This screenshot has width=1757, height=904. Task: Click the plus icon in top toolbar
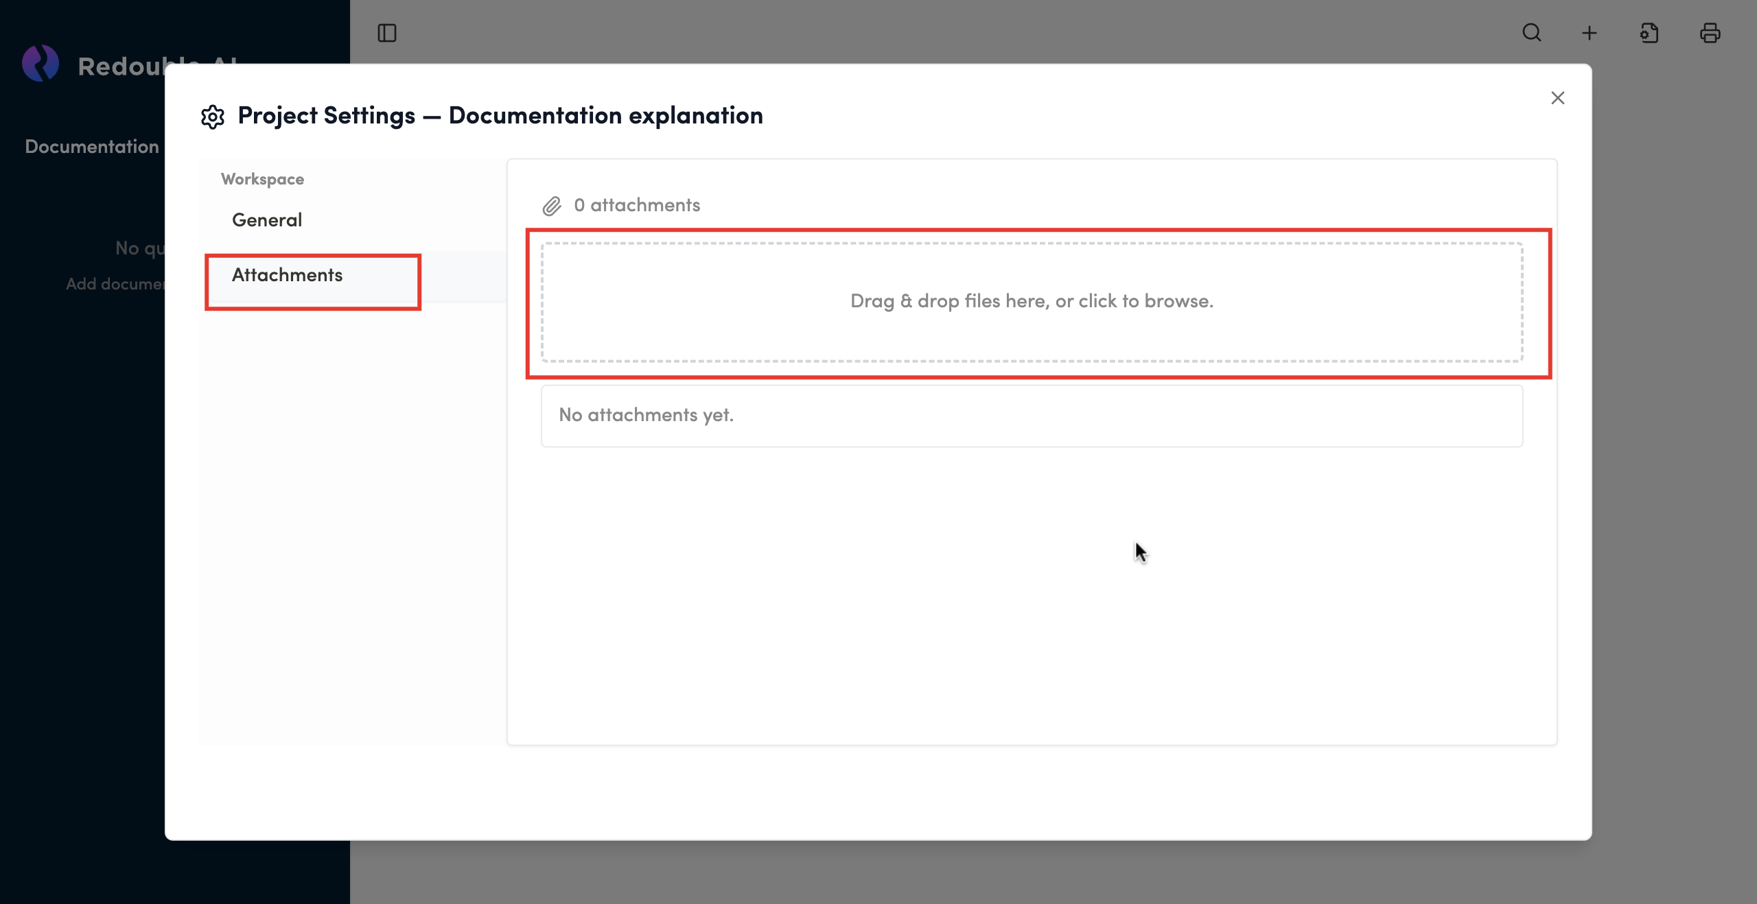(x=1590, y=33)
